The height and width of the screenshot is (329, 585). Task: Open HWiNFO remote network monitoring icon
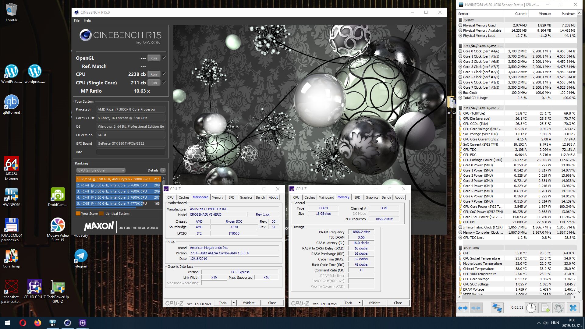497,308
